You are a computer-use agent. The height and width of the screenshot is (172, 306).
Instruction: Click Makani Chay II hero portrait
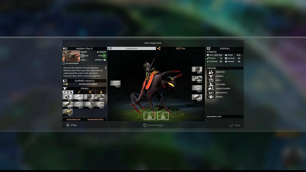[71, 56]
